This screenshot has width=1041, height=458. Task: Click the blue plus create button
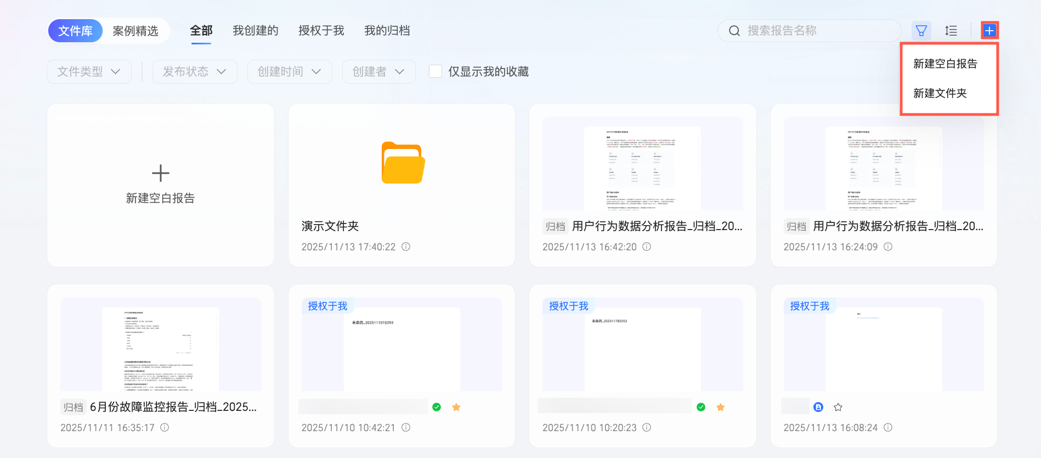click(x=989, y=30)
